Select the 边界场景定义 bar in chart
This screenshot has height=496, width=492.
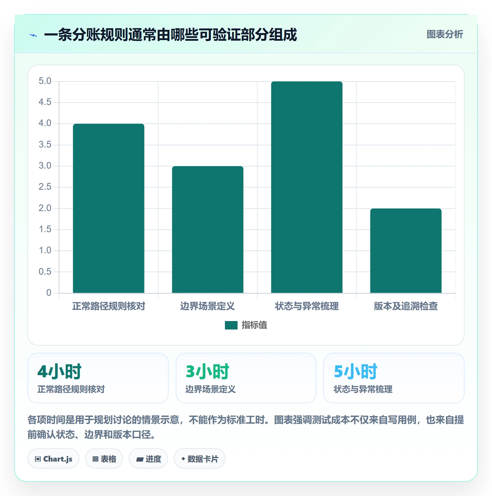click(x=208, y=229)
